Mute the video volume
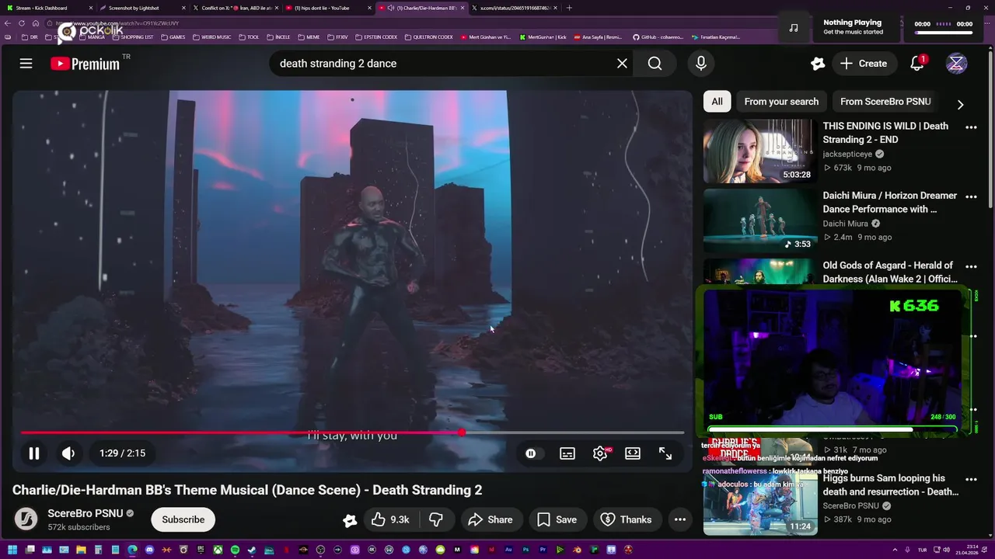Screen dimensions: 995x559 tap(68, 453)
